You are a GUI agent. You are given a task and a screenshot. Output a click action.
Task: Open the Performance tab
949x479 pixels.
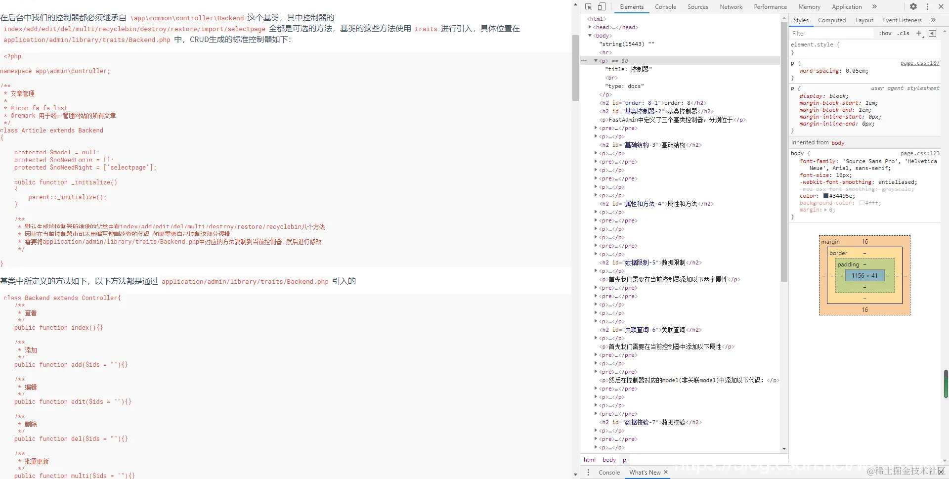click(770, 7)
